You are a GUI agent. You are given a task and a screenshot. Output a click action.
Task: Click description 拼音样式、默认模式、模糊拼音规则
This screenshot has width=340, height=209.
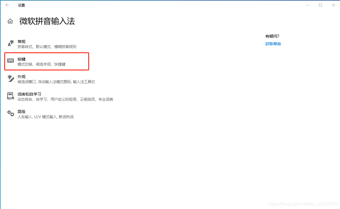[47, 47]
